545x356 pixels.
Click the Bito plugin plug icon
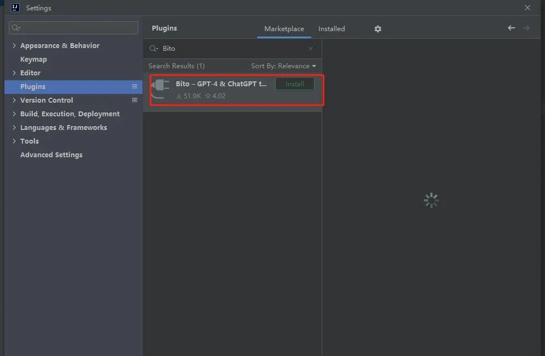point(160,88)
